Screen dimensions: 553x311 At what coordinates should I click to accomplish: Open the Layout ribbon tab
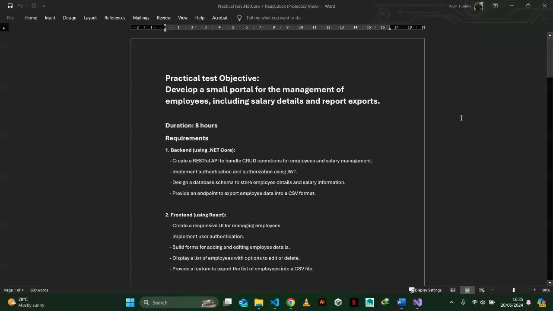point(90,18)
